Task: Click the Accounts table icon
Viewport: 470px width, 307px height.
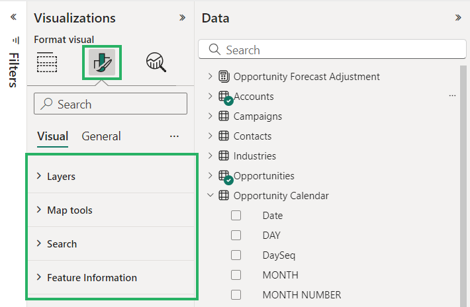Action: pos(224,97)
